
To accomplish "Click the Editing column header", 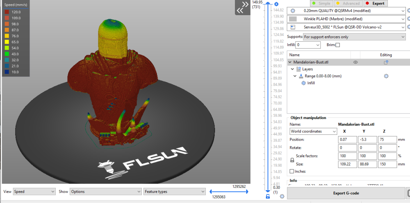I will coord(386,55).
